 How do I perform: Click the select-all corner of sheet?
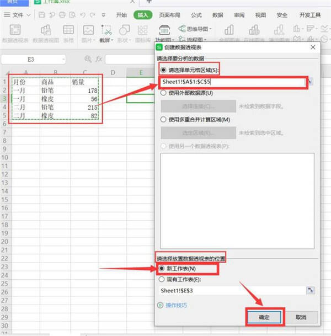[x=8, y=73]
